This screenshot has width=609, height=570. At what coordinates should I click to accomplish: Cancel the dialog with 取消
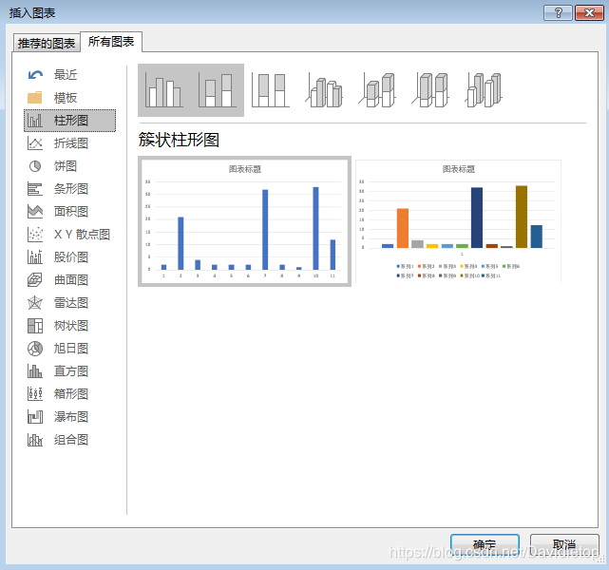tap(564, 544)
